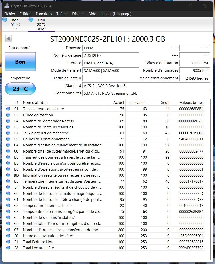Click the status orb for attribute C2
215x264 pixels.
(8, 205)
